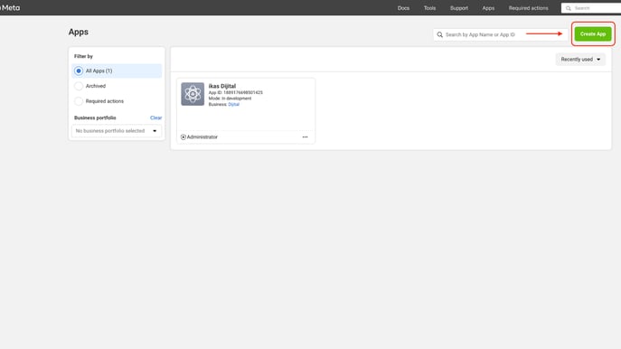This screenshot has width=621, height=349.
Task: Click the Administrator label text
Action: click(202, 137)
